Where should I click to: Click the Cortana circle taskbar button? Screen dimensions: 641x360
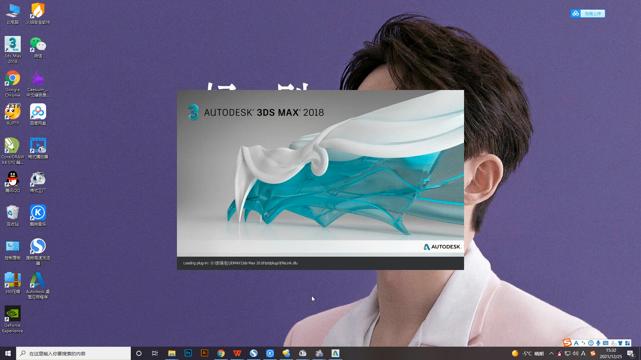139,353
